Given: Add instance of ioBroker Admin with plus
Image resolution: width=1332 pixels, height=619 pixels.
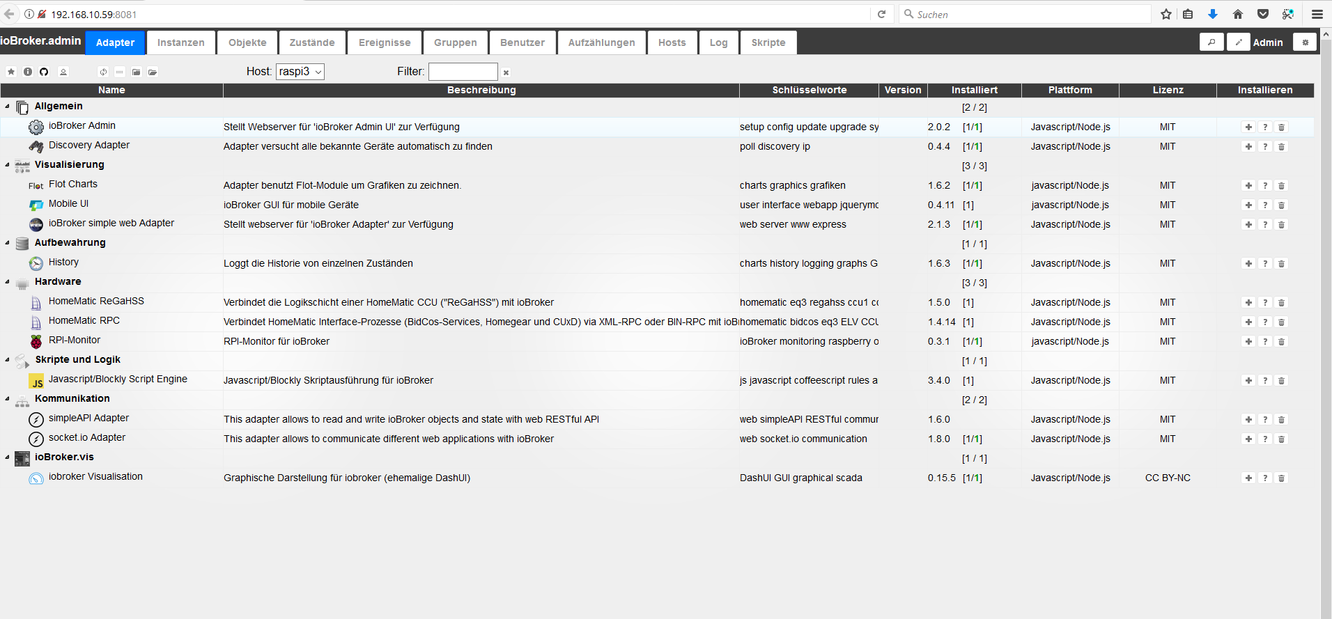Looking at the screenshot, I should (1248, 127).
